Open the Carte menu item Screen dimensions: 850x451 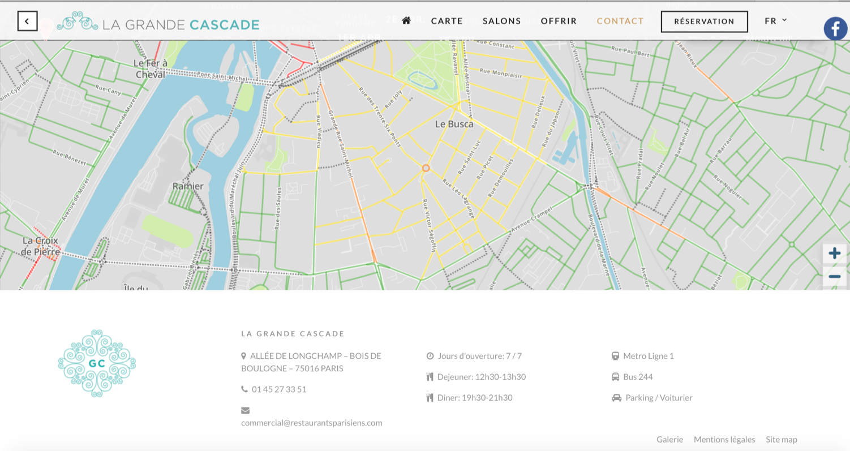447,21
